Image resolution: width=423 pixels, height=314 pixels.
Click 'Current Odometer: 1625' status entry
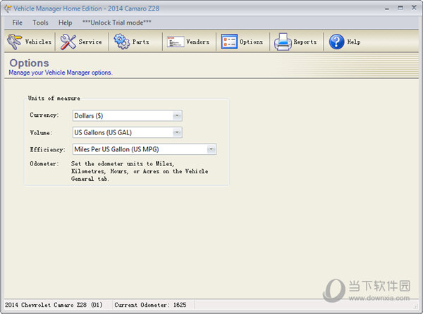pos(150,305)
